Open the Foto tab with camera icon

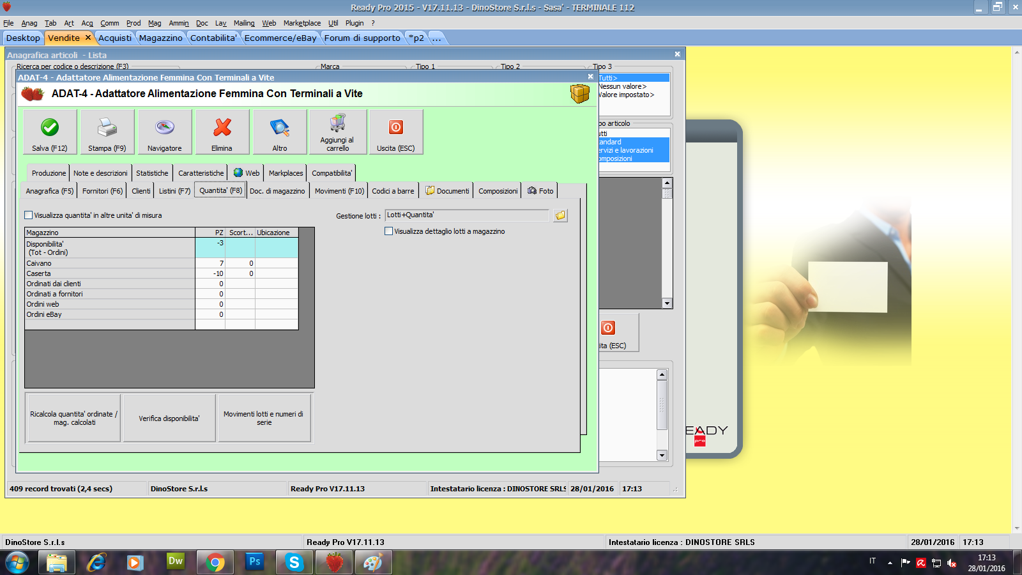tap(540, 191)
